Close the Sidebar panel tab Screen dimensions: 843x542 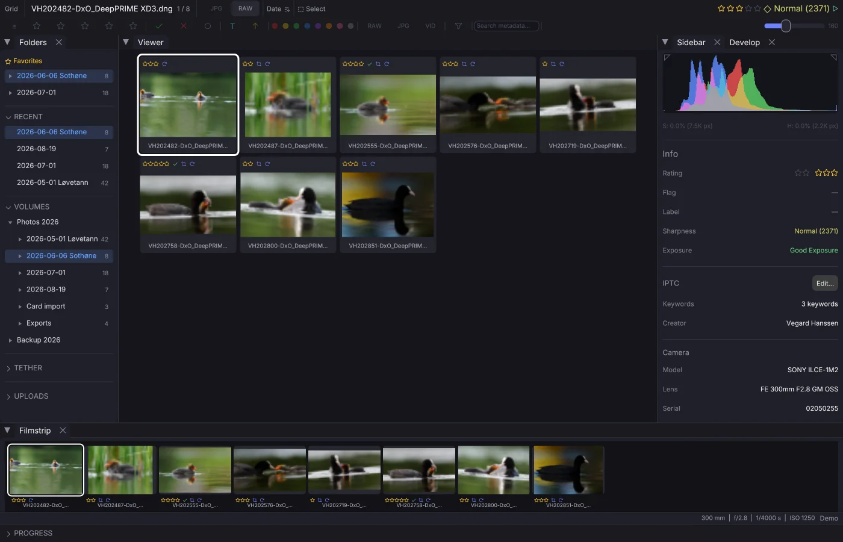pos(717,42)
